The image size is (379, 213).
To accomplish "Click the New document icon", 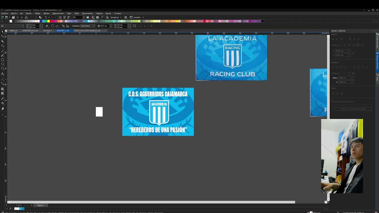I will (2, 17).
